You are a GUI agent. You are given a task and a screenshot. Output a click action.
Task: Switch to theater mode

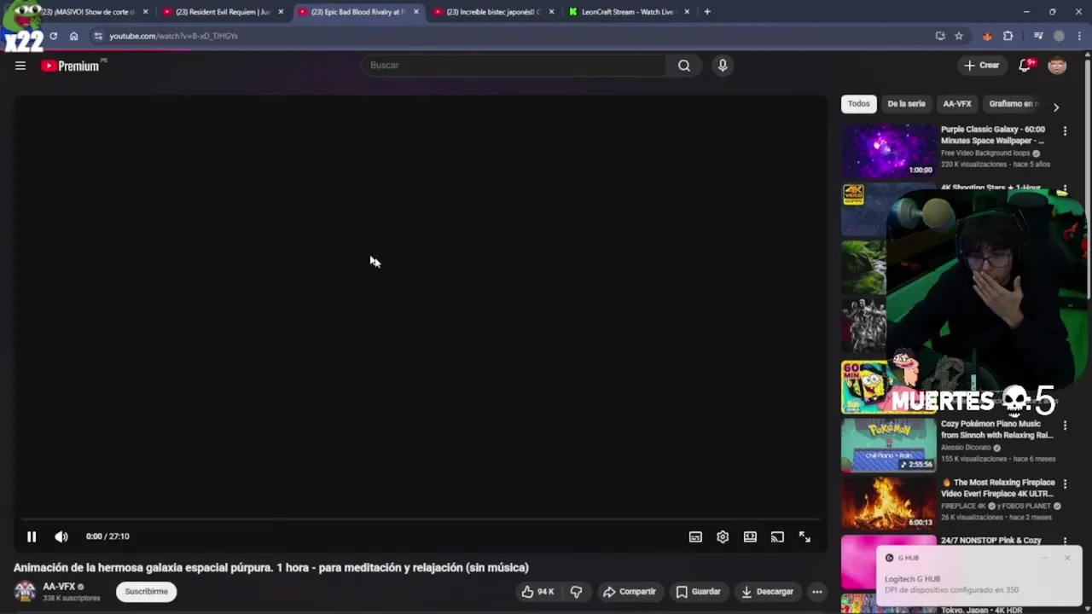click(x=750, y=536)
